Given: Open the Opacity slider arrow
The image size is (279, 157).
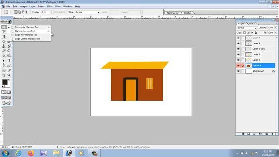Looking at the screenshot, I should click(x=276, y=28).
